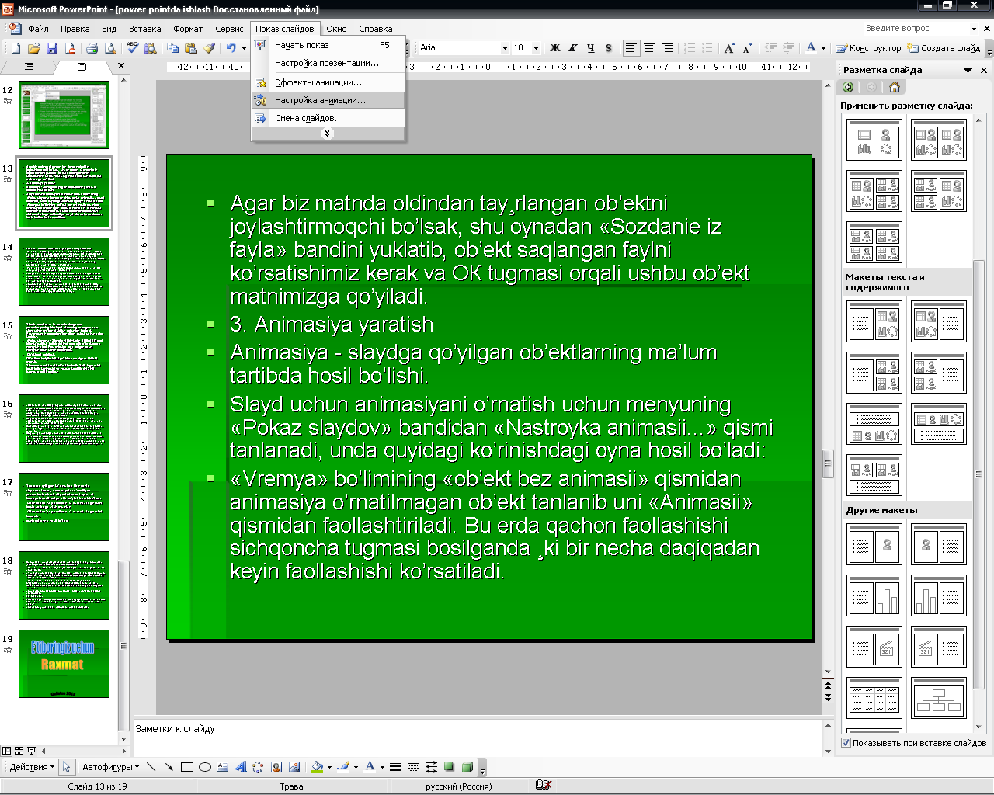Click the Center alignment icon
This screenshot has width=994, height=795.
(649, 48)
